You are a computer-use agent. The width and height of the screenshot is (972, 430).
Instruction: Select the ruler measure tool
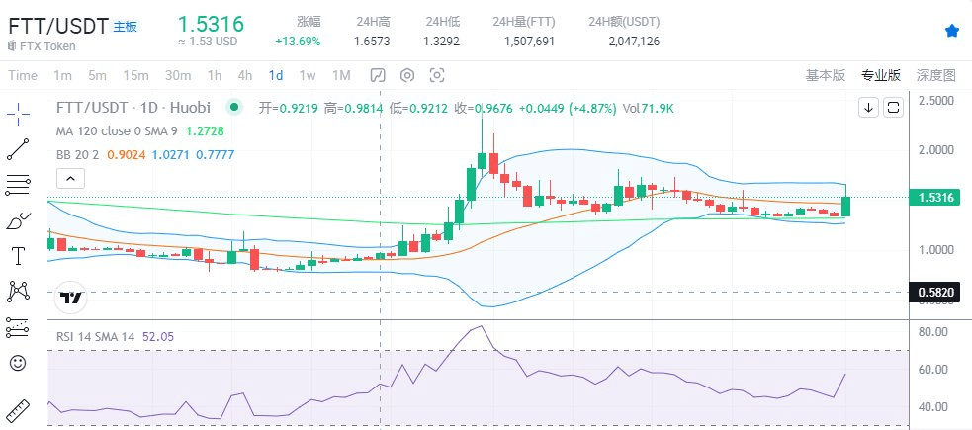click(x=18, y=411)
